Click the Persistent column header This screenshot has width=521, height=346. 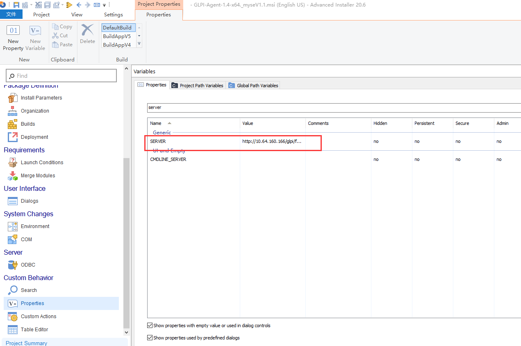[x=432, y=123]
